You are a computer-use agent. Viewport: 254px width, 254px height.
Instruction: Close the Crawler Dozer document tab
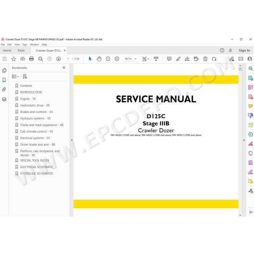coord(65,50)
